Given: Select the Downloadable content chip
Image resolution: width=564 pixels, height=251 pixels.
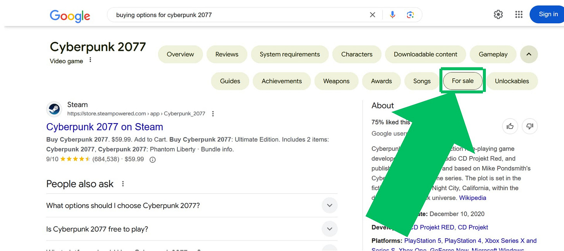Looking at the screenshot, I should pos(425,54).
